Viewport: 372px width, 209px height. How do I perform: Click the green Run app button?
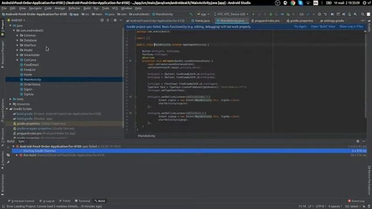click(253, 14)
